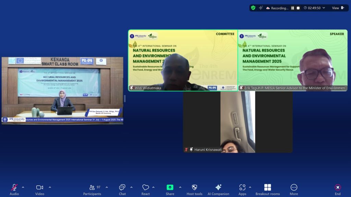351x197 pixels.
Task: Open the View layout menu
Action: pyautogui.click(x=338, y=8)
